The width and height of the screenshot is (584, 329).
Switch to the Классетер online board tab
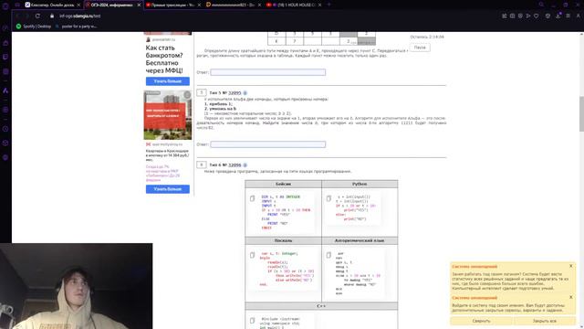pos(53,5)
